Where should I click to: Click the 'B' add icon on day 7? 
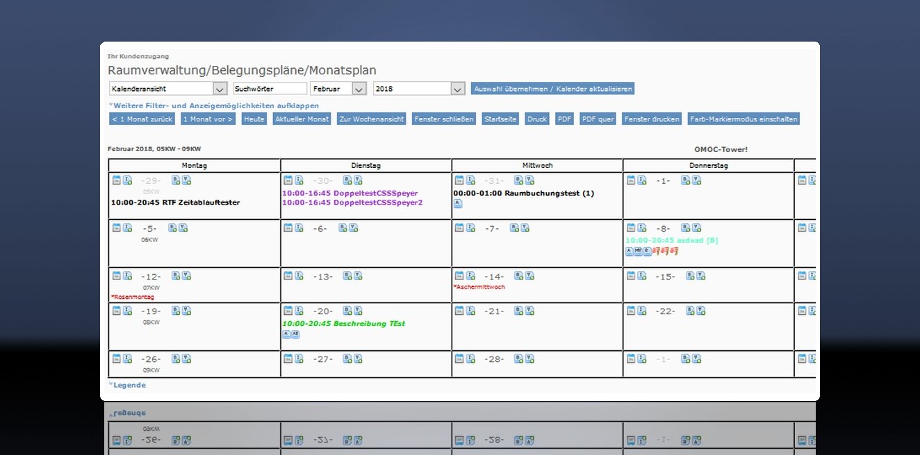(x=514, y=227)
